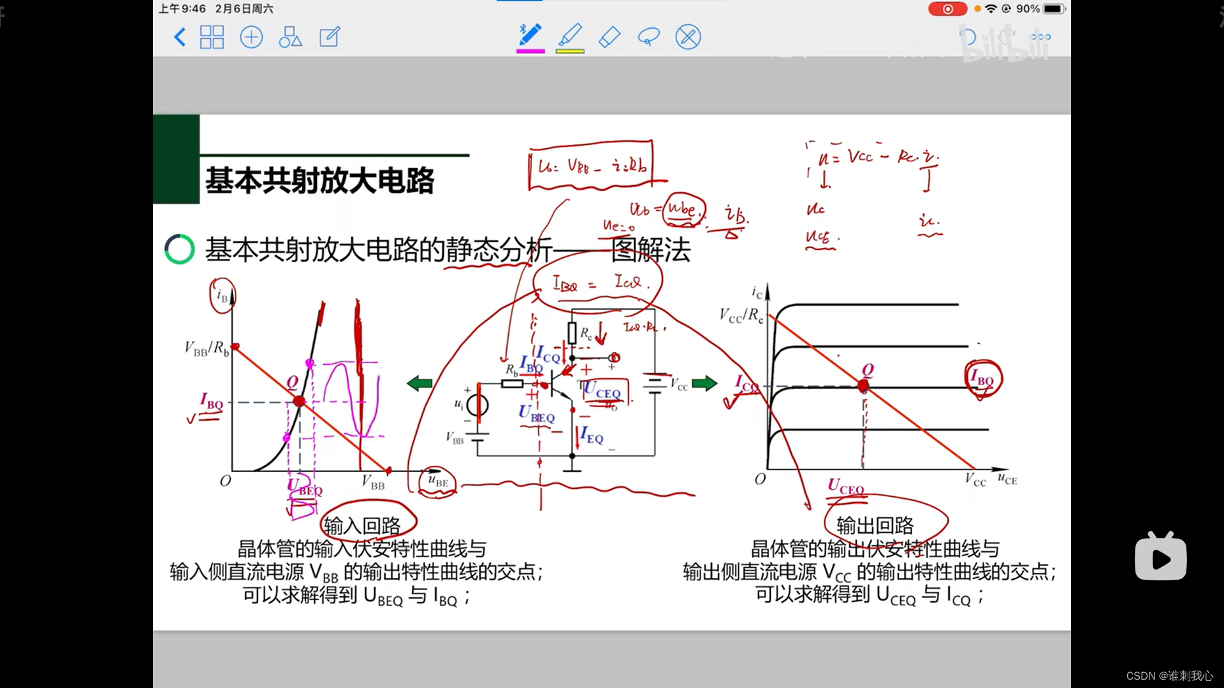
Task: Tap the back arrow in toolbar
Action: [180, 37]
